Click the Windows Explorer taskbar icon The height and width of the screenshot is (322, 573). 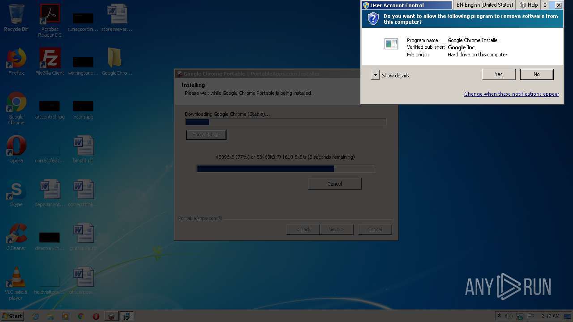coord(51,316)
